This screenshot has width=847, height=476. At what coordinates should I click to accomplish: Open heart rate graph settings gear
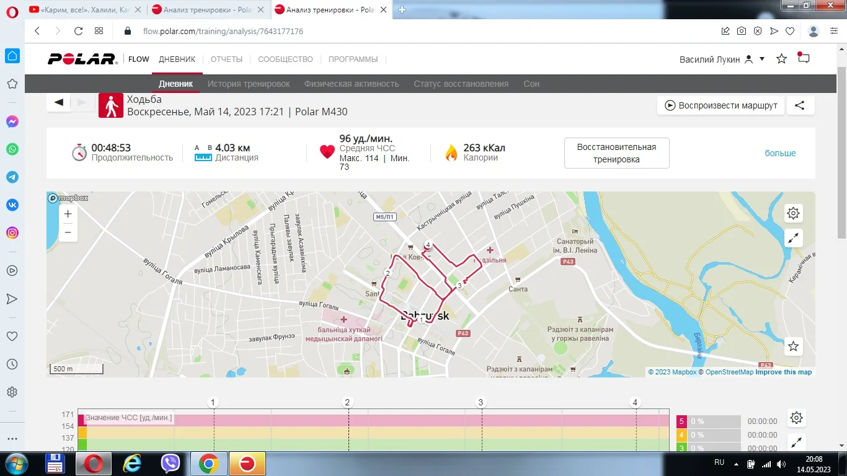797,418
